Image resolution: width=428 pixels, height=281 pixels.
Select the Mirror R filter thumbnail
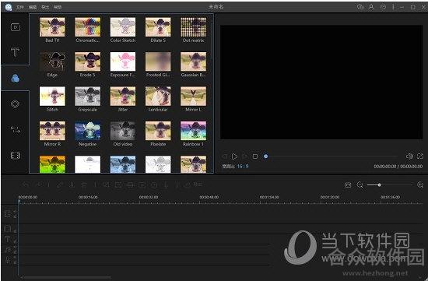pos(52,131)
